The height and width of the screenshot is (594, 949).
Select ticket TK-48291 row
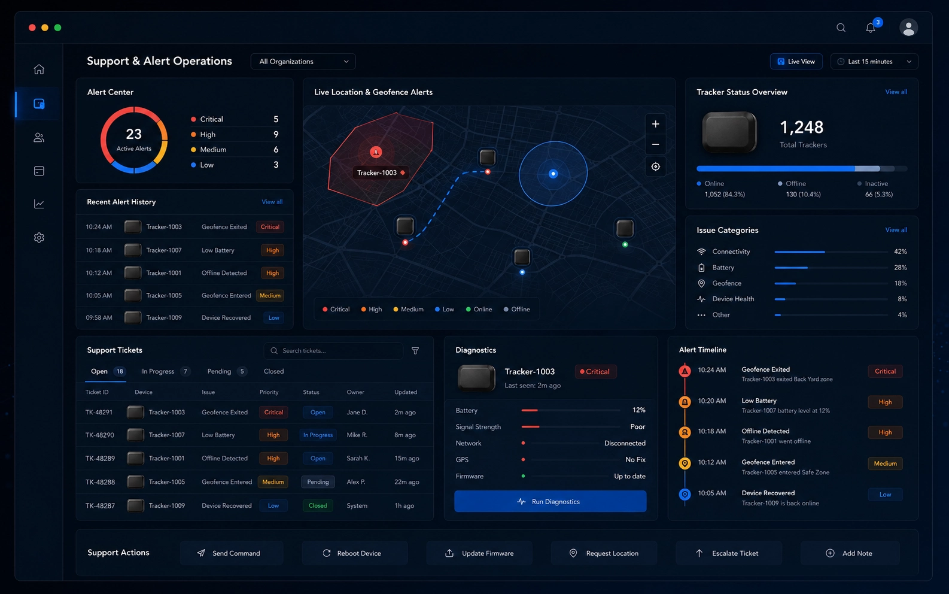click(x=255, y=413)
